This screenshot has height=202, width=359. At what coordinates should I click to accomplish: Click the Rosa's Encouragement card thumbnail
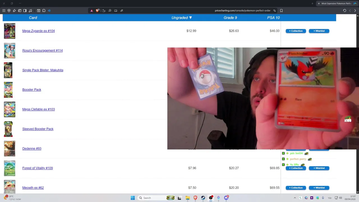[x=10, y=50]
